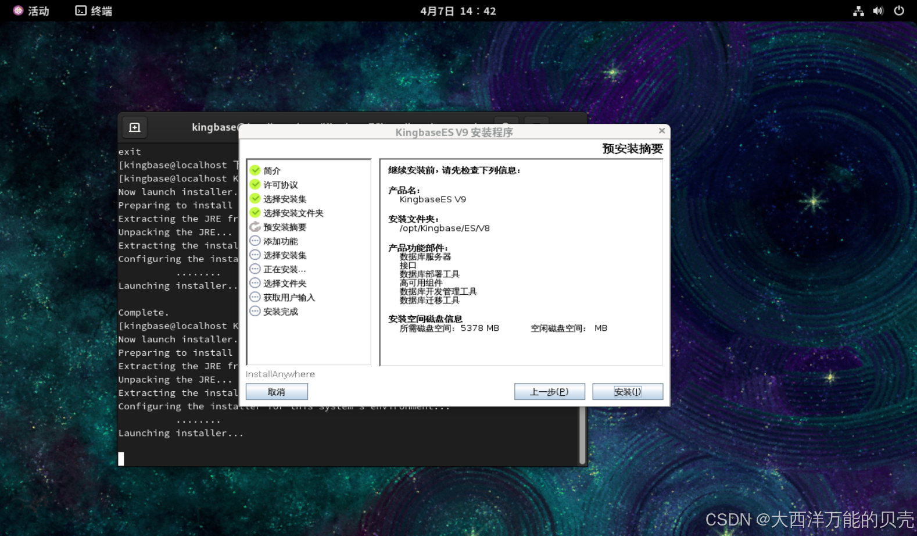917x536 pixels.
Task: Select the 预安装摘要 step label in sidebar
Action: pos(285,227)
